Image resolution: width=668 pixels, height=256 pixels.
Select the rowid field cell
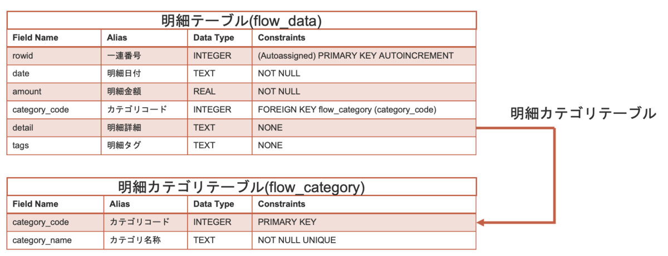pyautogui.click(x=55, y=56)
